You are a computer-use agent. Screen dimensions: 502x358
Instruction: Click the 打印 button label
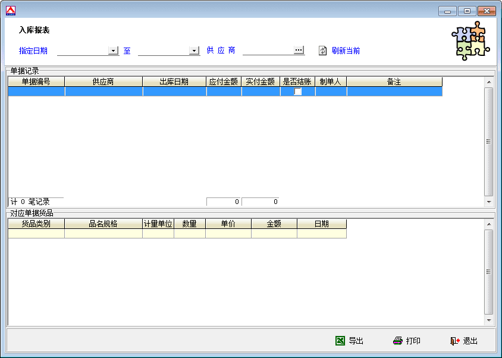click(413, 341)
